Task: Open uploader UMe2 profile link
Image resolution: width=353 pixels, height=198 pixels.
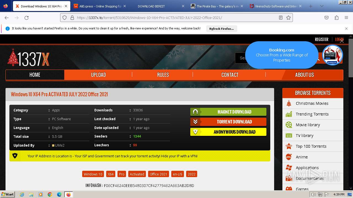Action: pos(60,145)
